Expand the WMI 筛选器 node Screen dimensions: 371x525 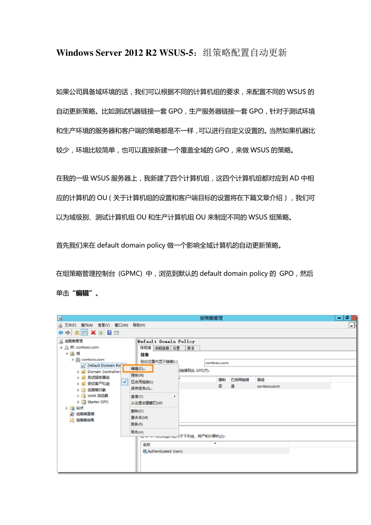78,396
